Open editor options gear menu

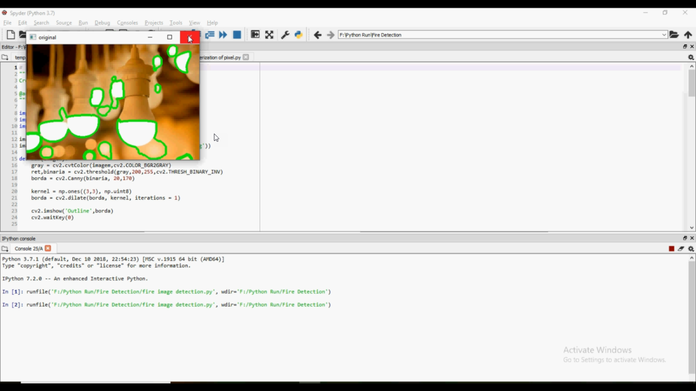[x=691, y=57]
